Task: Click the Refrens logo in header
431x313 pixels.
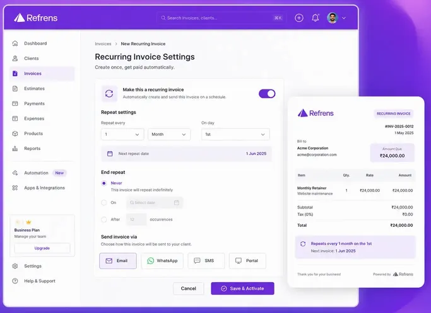Action: click(36, 18)
